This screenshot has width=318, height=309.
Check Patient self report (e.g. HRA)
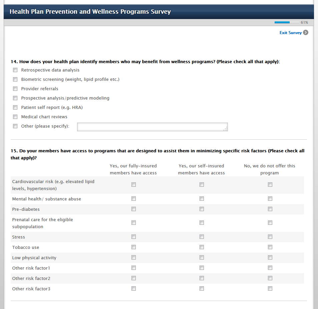15,108
